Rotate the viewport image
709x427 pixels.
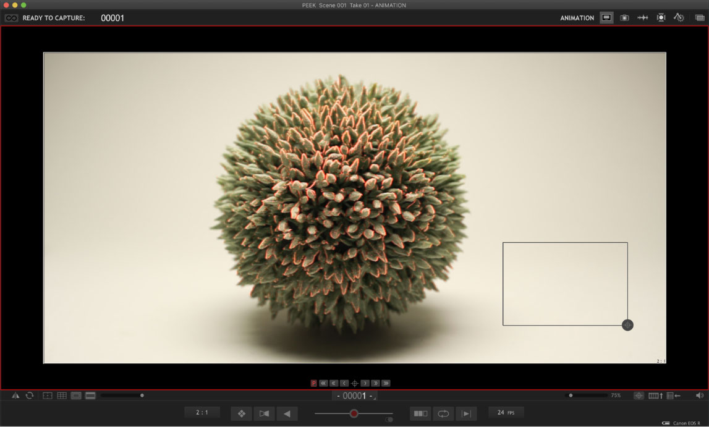[29, 395]
